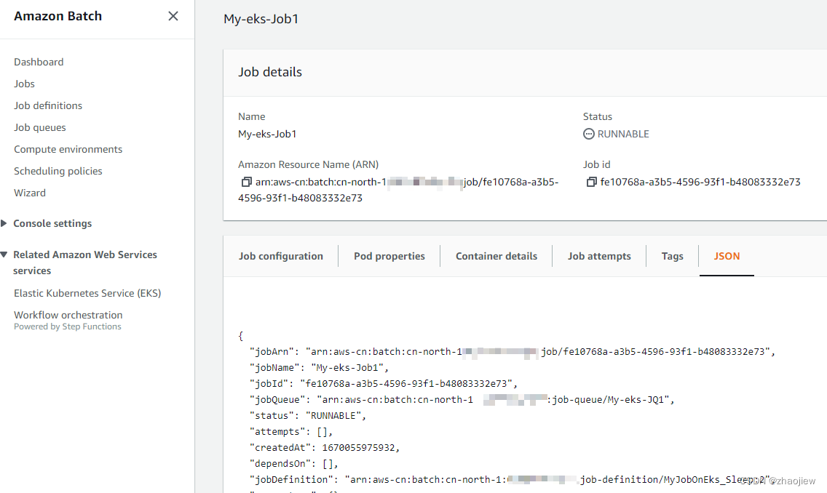Screen dimensions: 827x493
Task: Open the Dashboard page
Action: pos(39,62)
